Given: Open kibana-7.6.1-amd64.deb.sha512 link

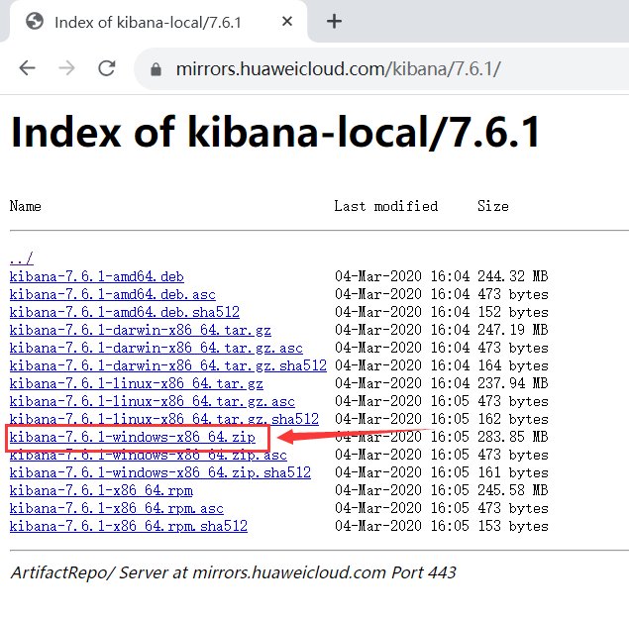Looking at the screenshot, I should [125, 312].
